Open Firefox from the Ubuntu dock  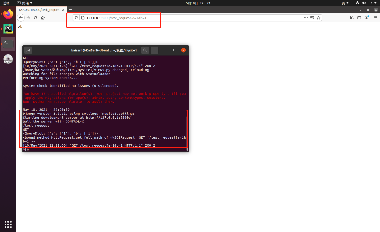(x=8, y=14)
